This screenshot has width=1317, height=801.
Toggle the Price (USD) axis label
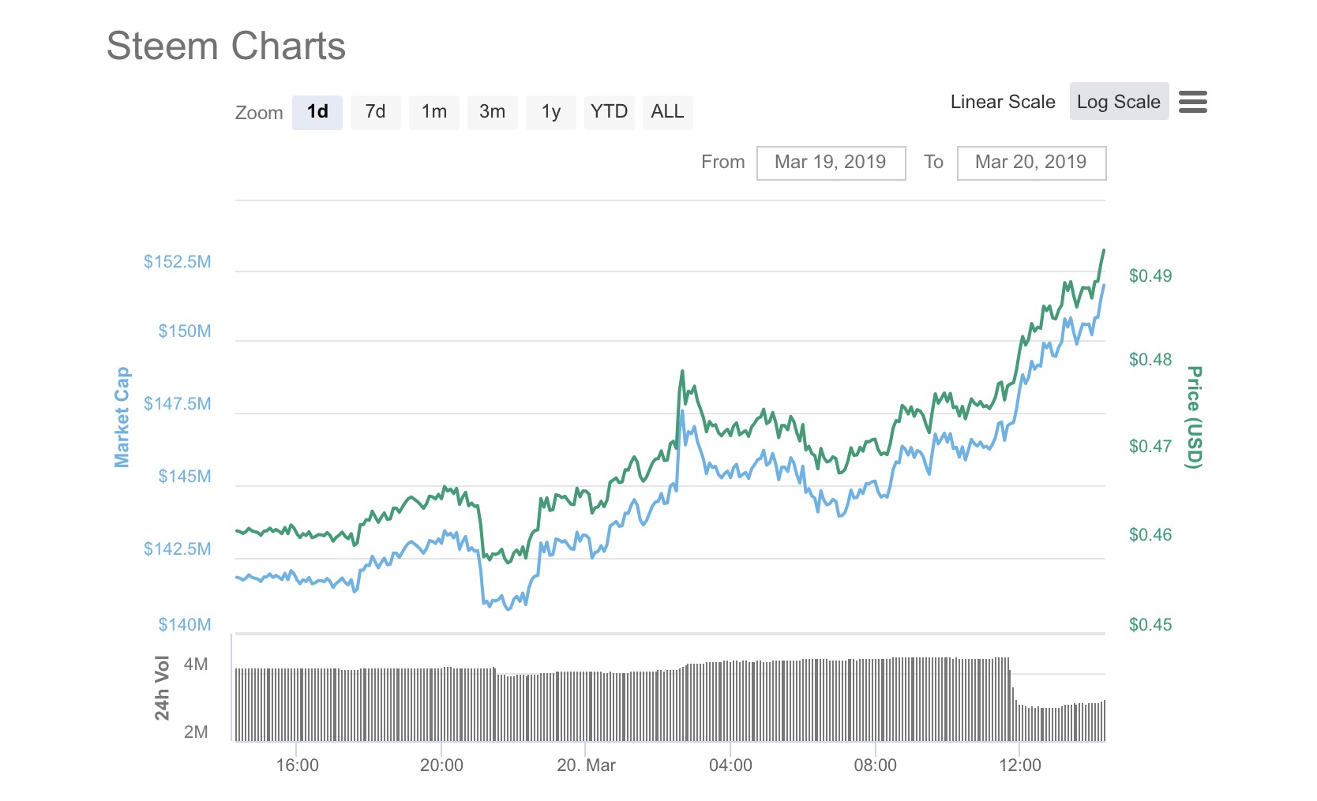click(x=1195, y=417)
